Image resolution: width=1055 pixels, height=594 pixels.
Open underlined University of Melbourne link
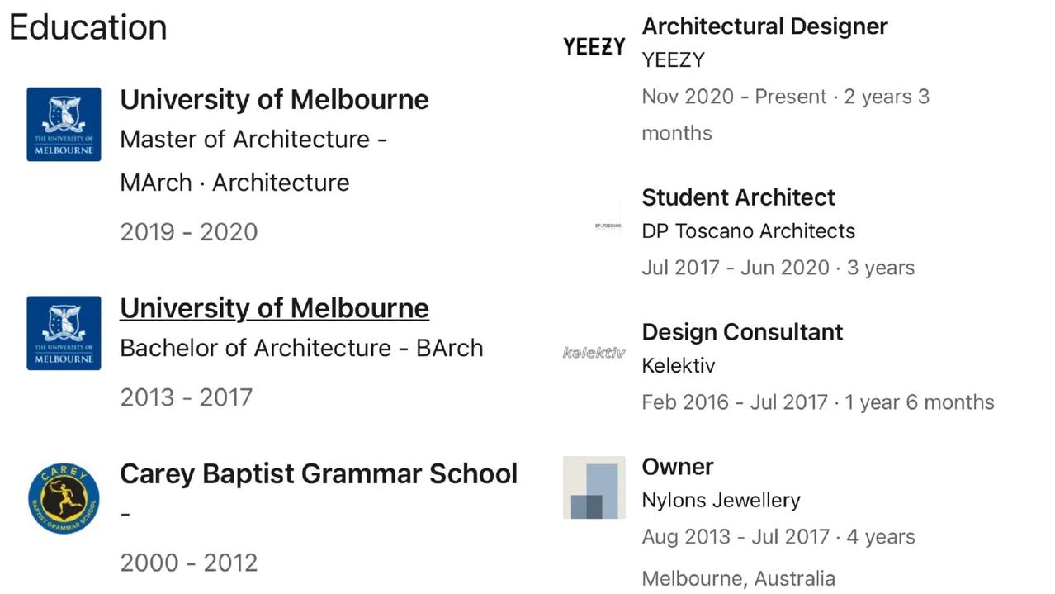pos(274,308)
